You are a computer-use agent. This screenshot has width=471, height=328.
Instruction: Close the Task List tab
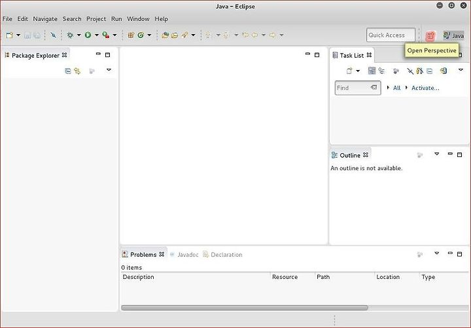pyautogui.click(x=369, y=55)
